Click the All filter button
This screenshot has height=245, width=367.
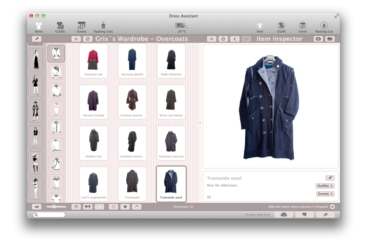coord(37,207)
